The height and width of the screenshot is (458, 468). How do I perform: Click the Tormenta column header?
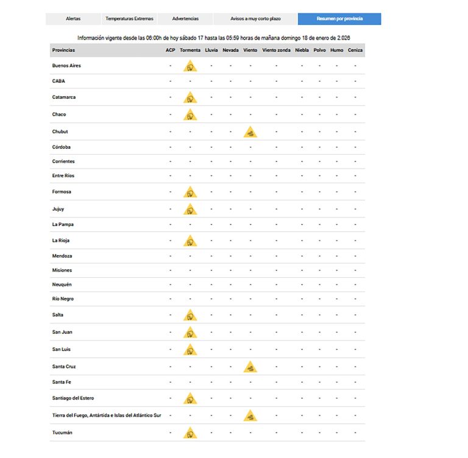click(190, 50)
